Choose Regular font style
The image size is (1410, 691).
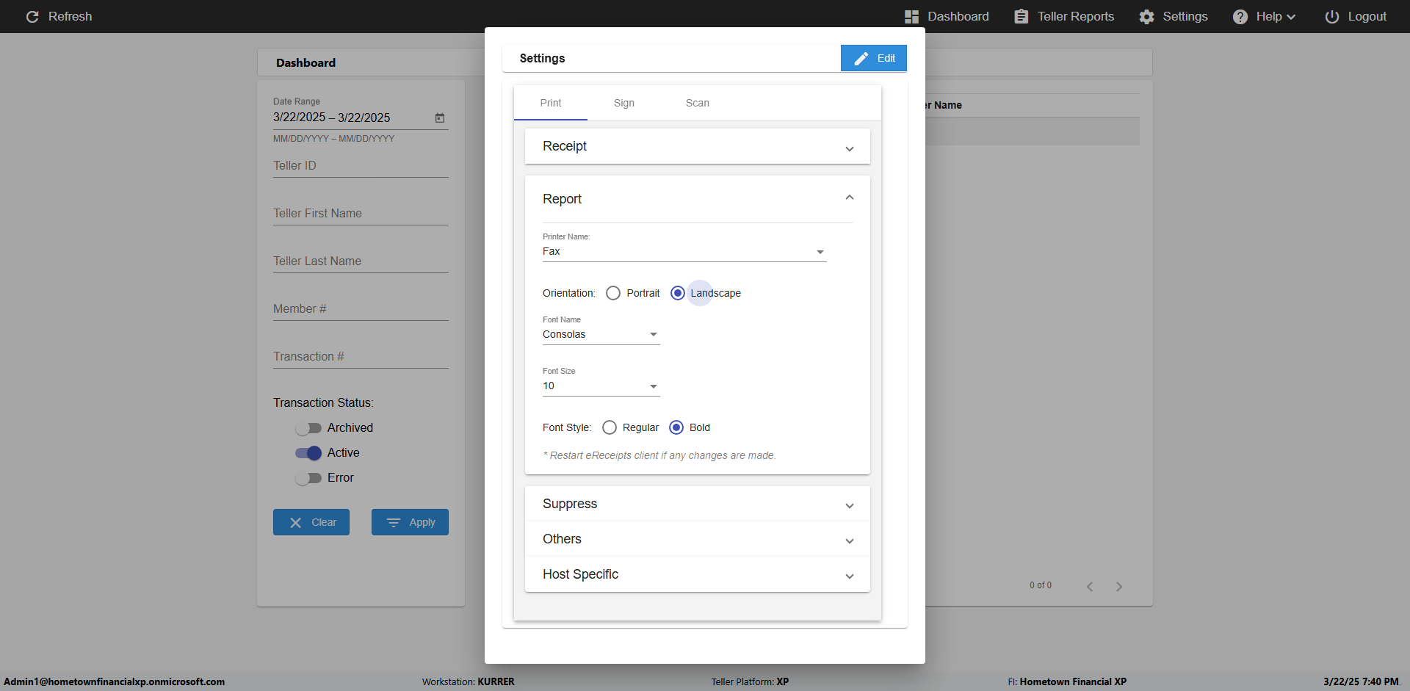(609, 427)
